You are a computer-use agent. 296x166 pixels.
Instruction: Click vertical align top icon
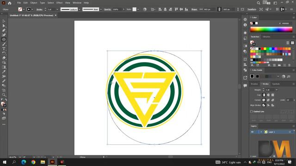point(176,9)
